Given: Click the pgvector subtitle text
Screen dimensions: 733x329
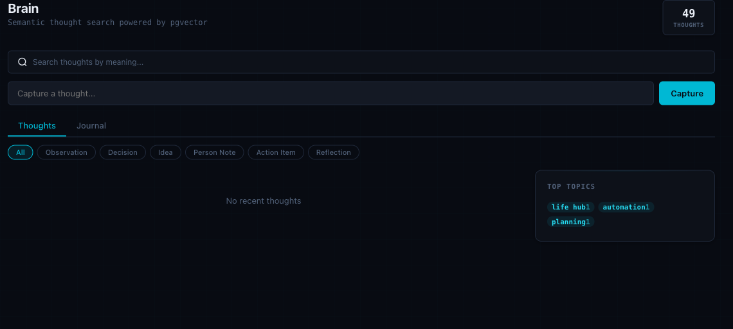Looking at the screenshot, I should 107,22.
